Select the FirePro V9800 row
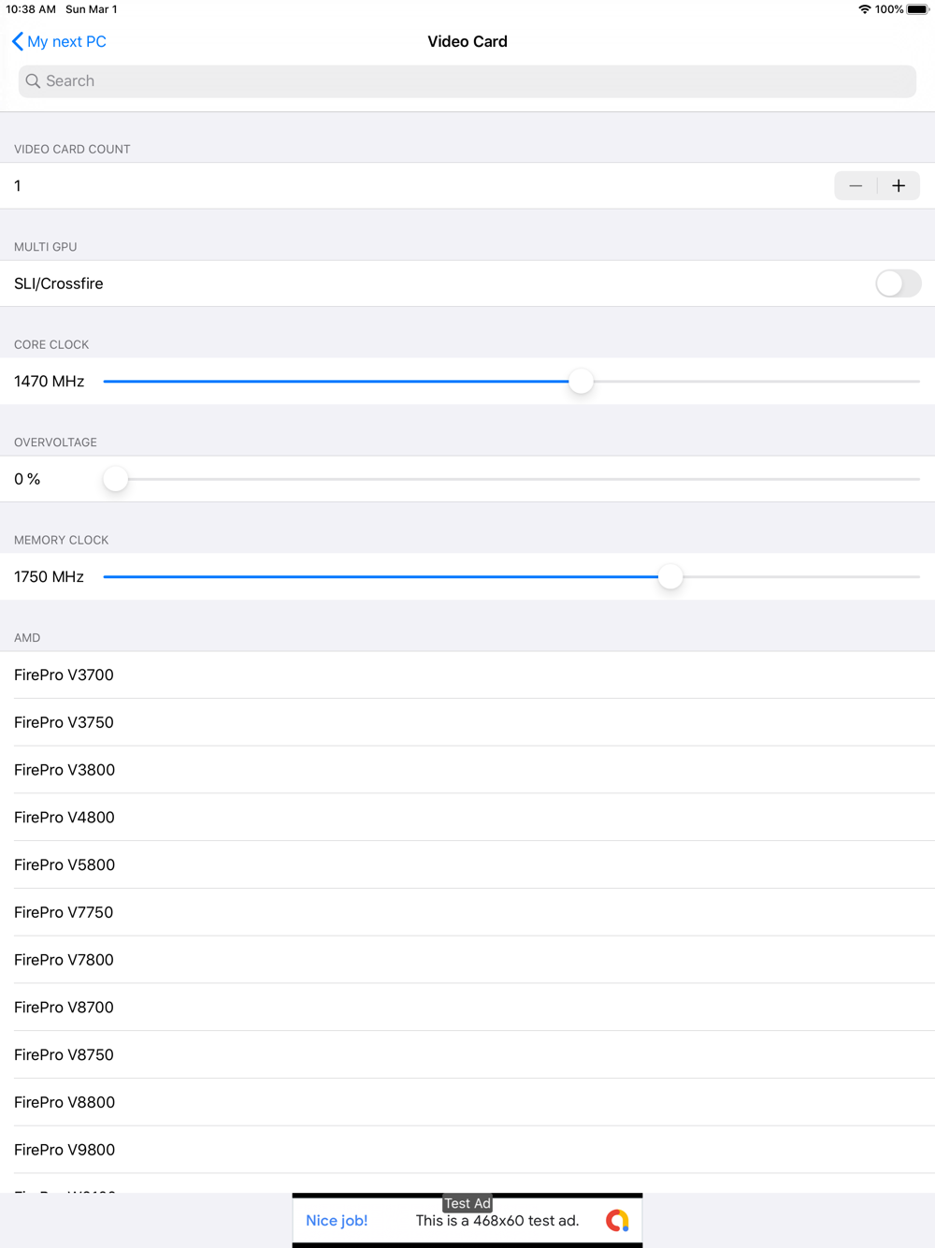Screen dimensions: 935x1248 (467, 1150)
